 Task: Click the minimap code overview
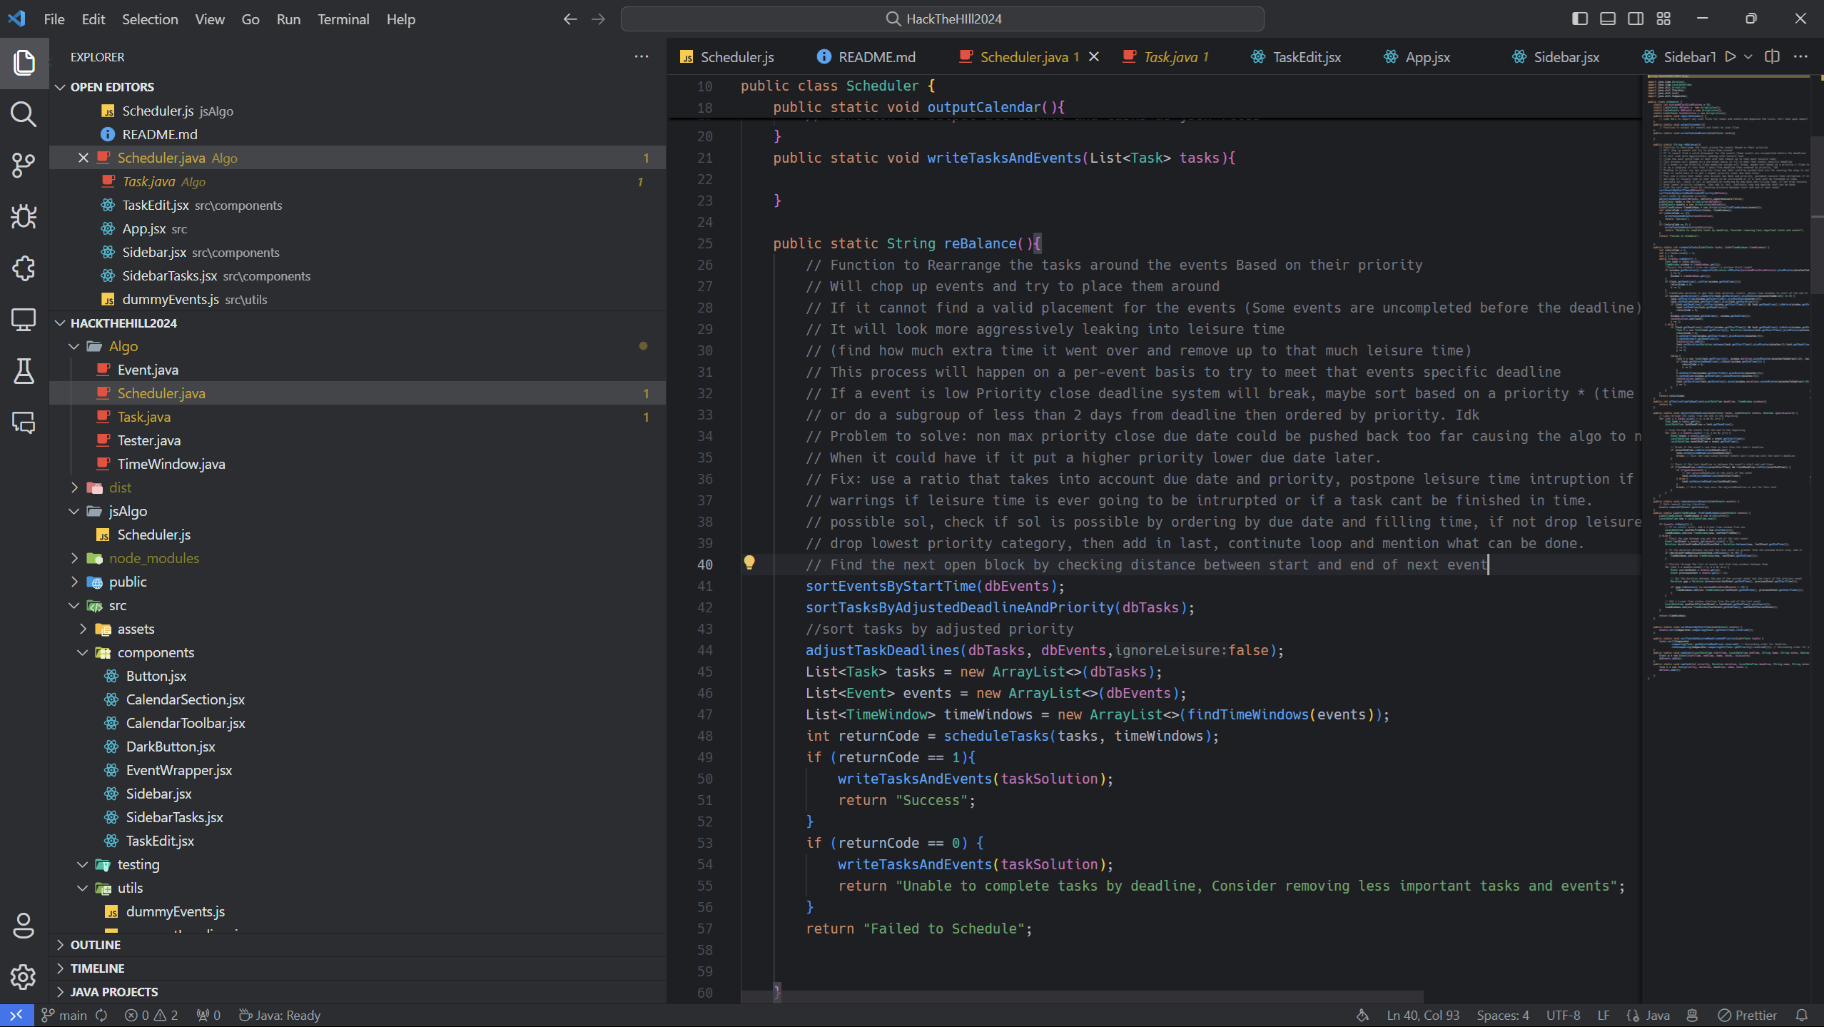pos(1727,357)
